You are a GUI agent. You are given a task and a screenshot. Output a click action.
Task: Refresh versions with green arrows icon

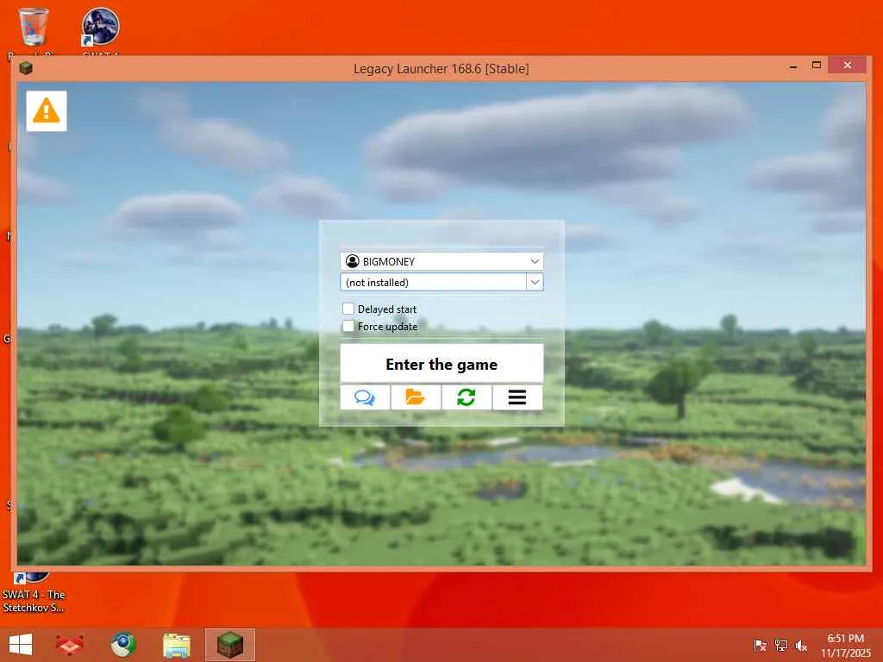click(x=467, y=397)
